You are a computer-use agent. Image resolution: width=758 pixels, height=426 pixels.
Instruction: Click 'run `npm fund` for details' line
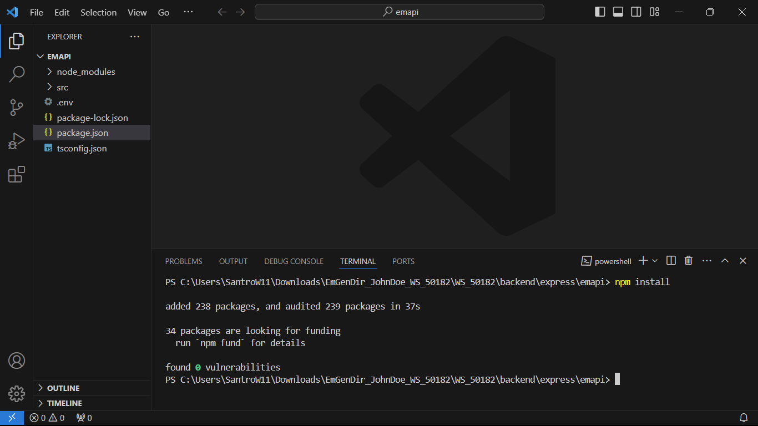point(240,343)
